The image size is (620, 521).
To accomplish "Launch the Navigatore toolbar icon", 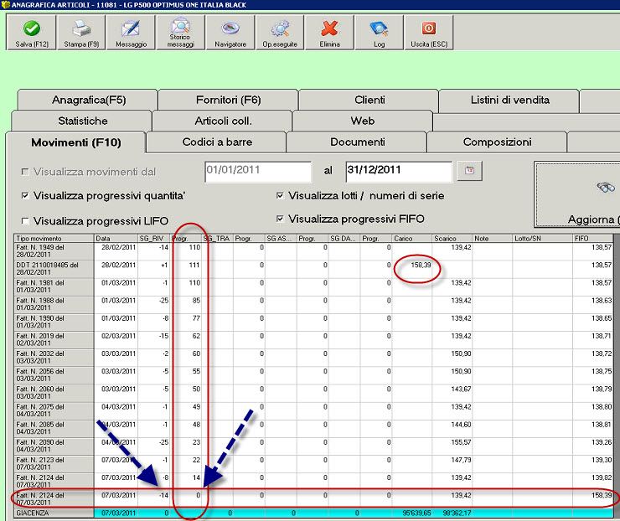I will (230, 33).
